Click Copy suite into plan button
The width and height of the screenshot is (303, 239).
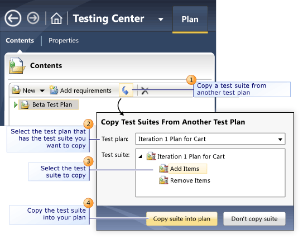182,219
